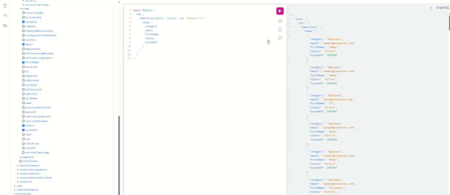Enable the configurationHashCode field
This screenshot has height=195, width=450.
pos(23,35)
